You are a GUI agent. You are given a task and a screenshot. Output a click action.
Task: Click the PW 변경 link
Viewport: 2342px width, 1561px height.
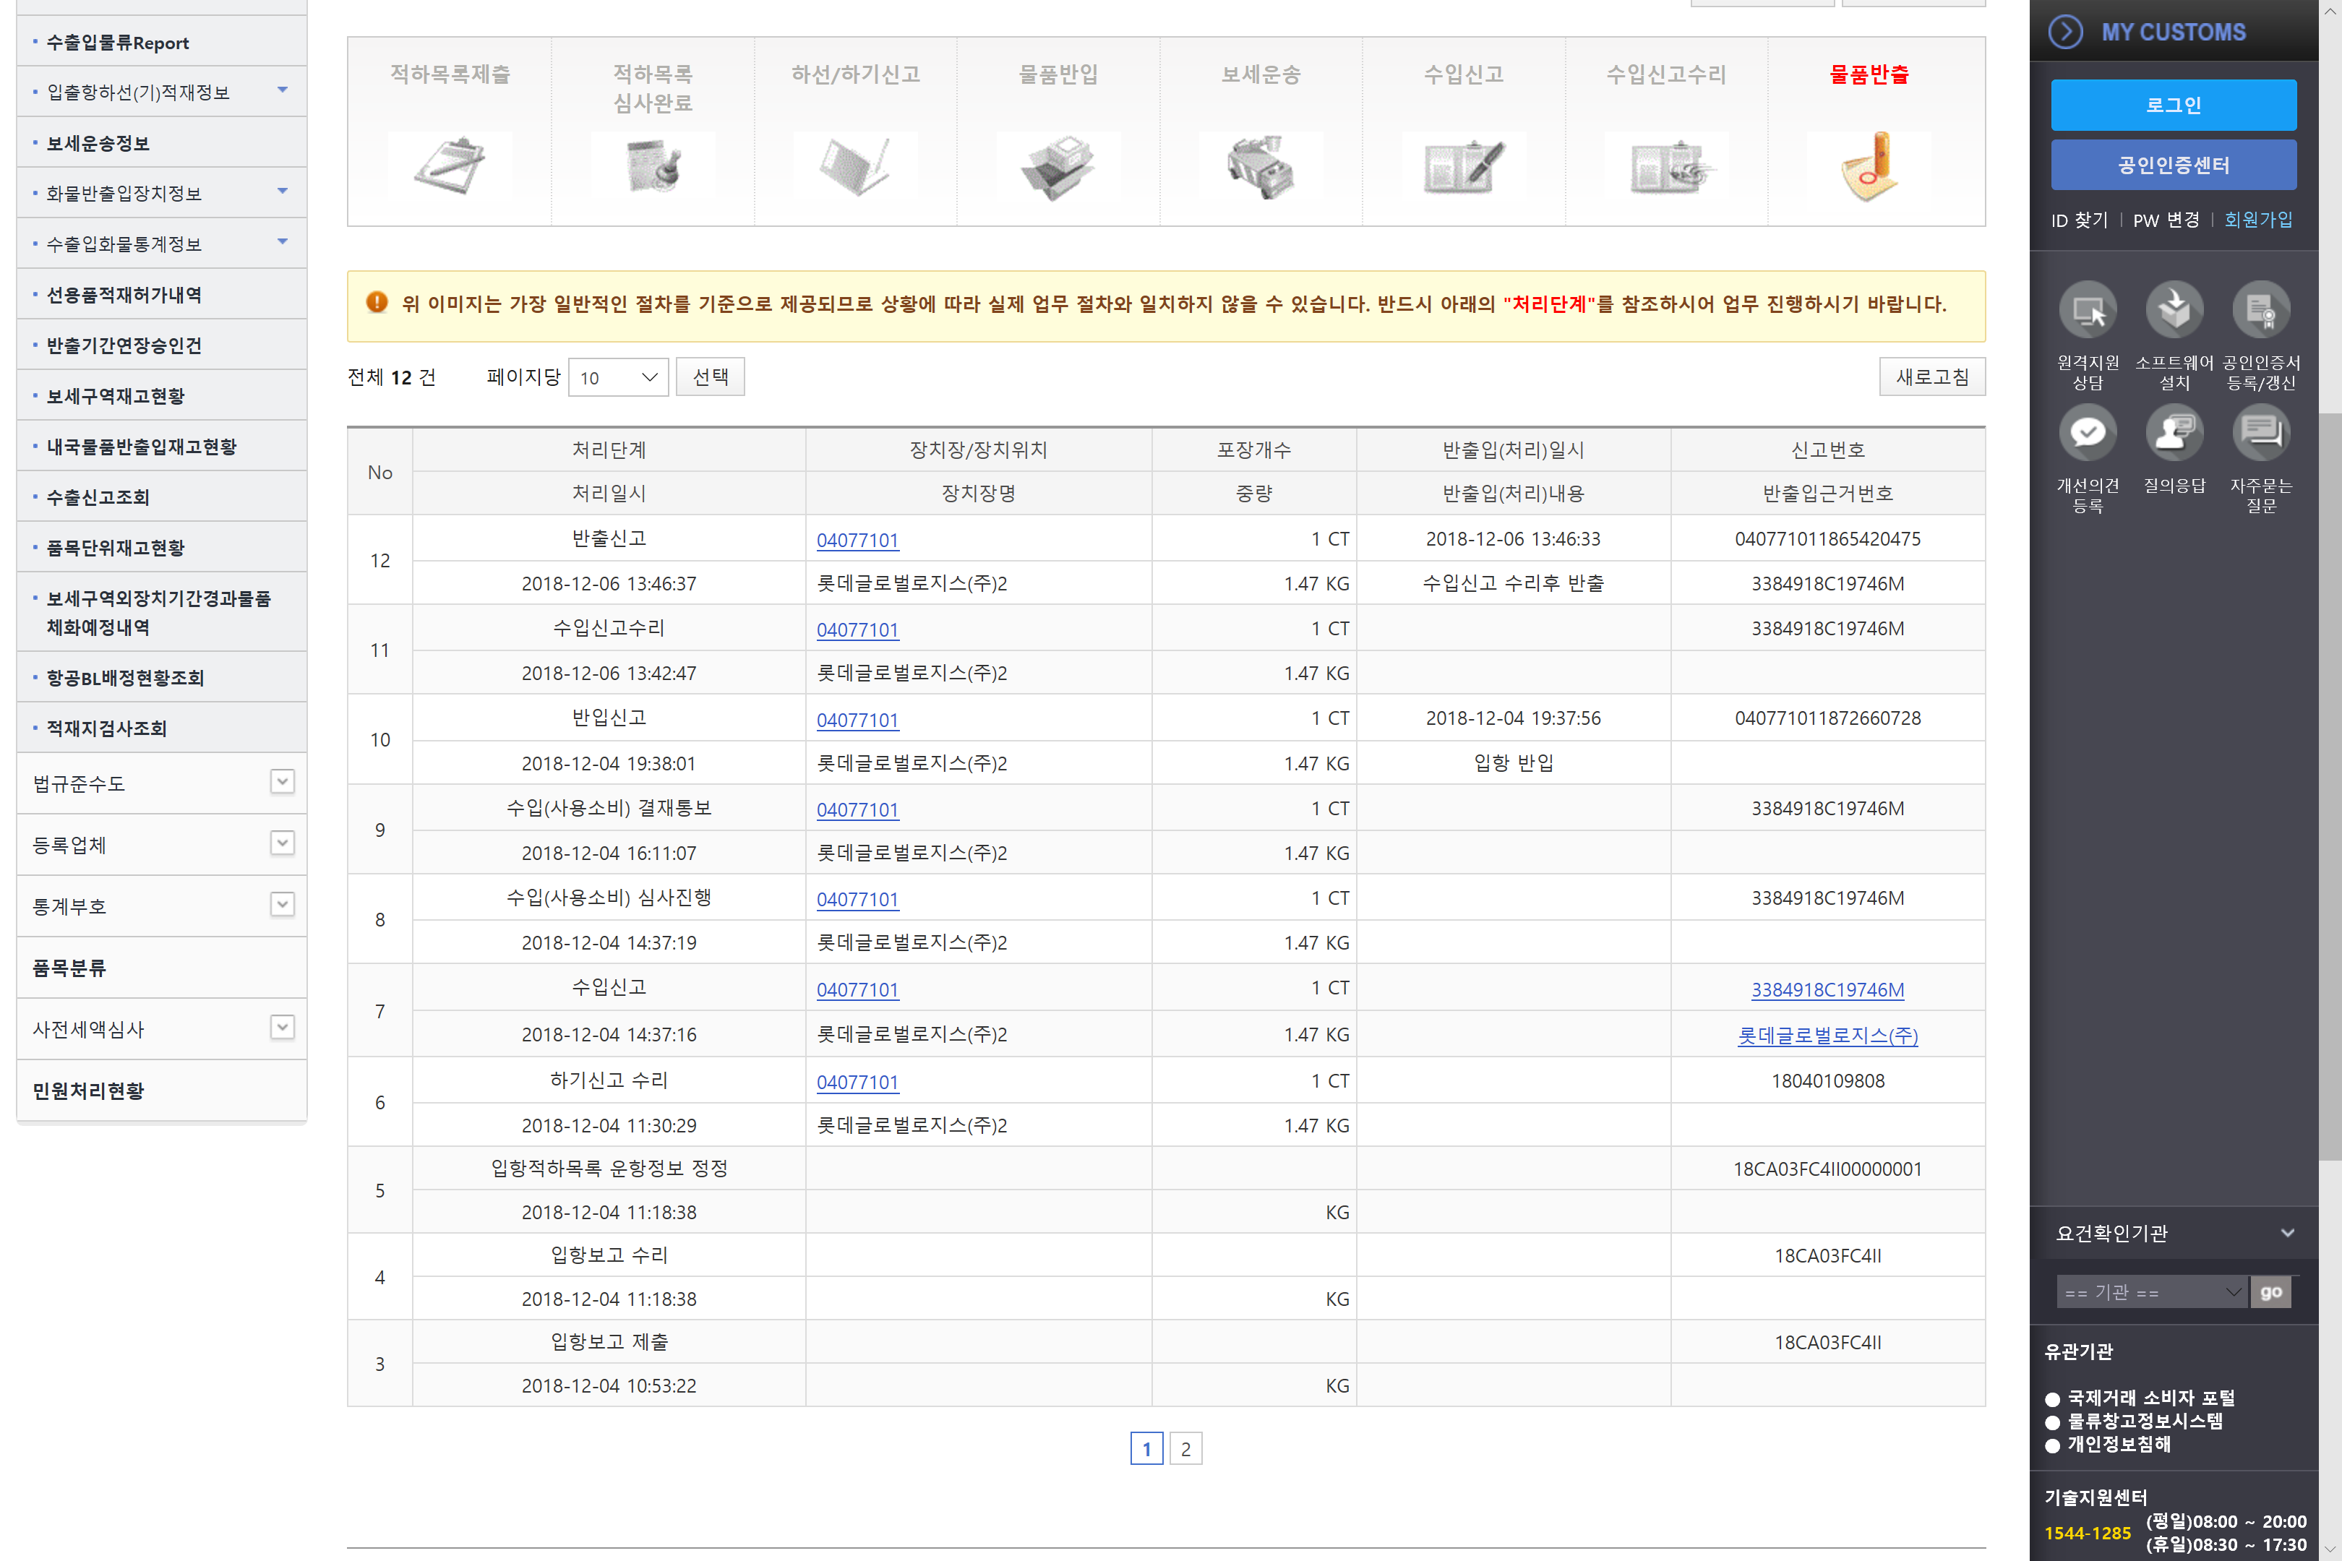(x=2166, y=220)
